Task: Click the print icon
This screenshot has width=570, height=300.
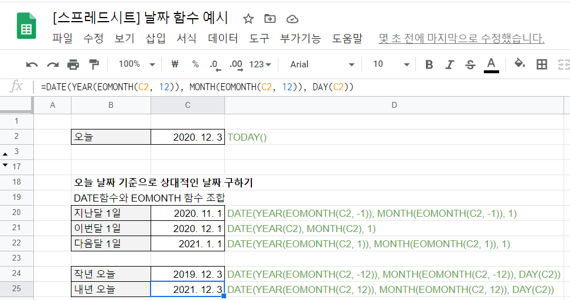Action: 73,64
